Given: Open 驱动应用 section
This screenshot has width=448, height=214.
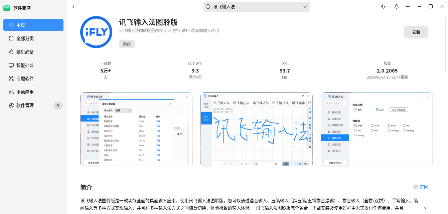Looking at the screenshot, I should (x=33, y=92).
